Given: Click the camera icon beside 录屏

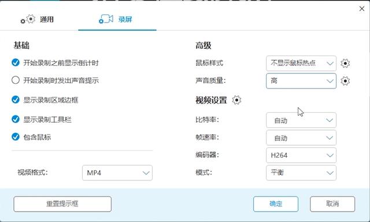Looking at the screenshot, I should (106, 19).
